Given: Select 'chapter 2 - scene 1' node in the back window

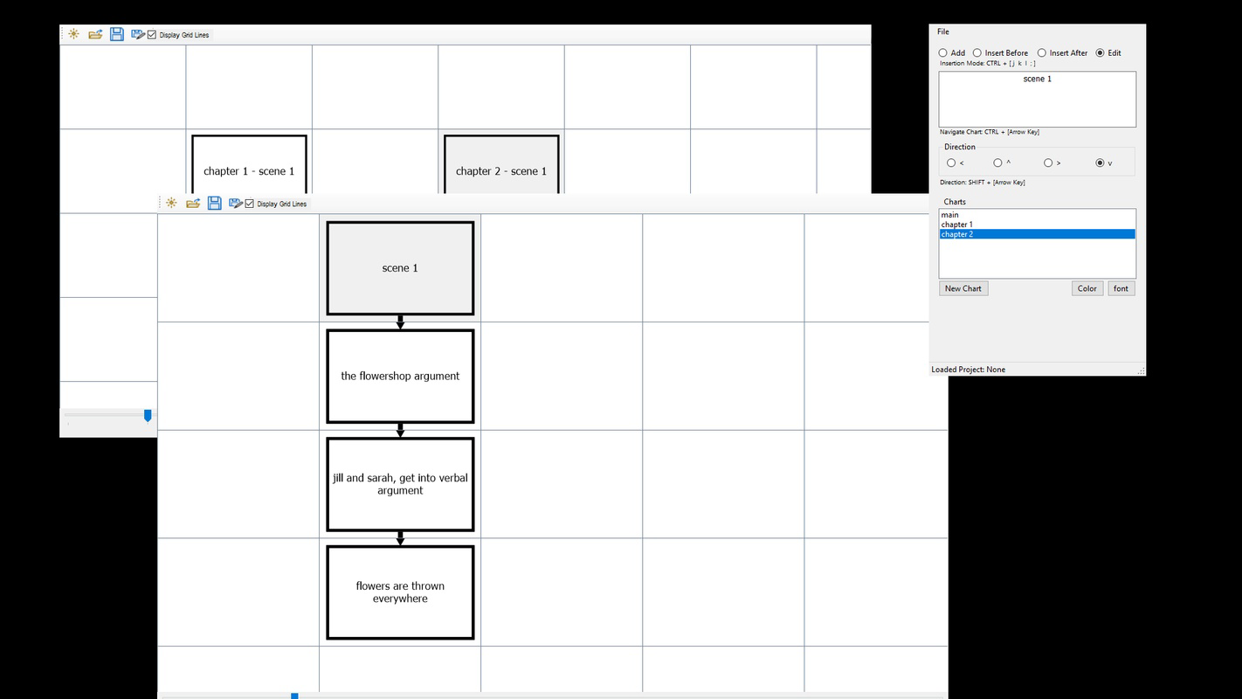Looking at the screenshot, I should tap(501, 164).
